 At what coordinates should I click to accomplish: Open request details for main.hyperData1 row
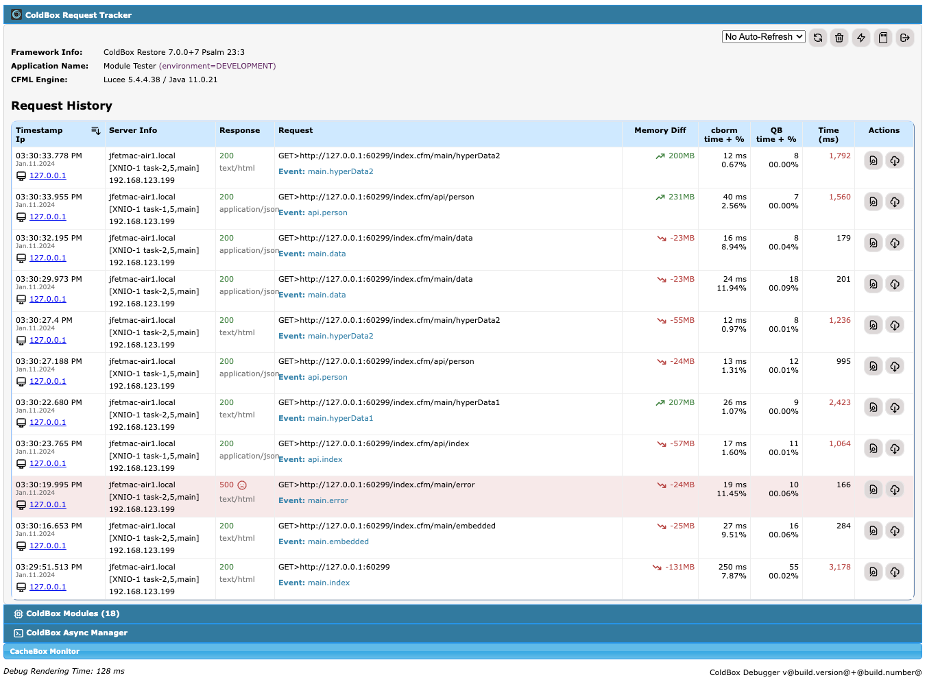[873, 408]
